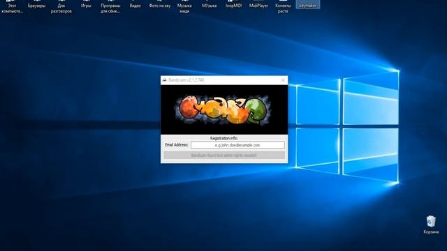447x251 pixels.
Task: Open the Этот компьютер desktop shortcut
Action: 12,7
